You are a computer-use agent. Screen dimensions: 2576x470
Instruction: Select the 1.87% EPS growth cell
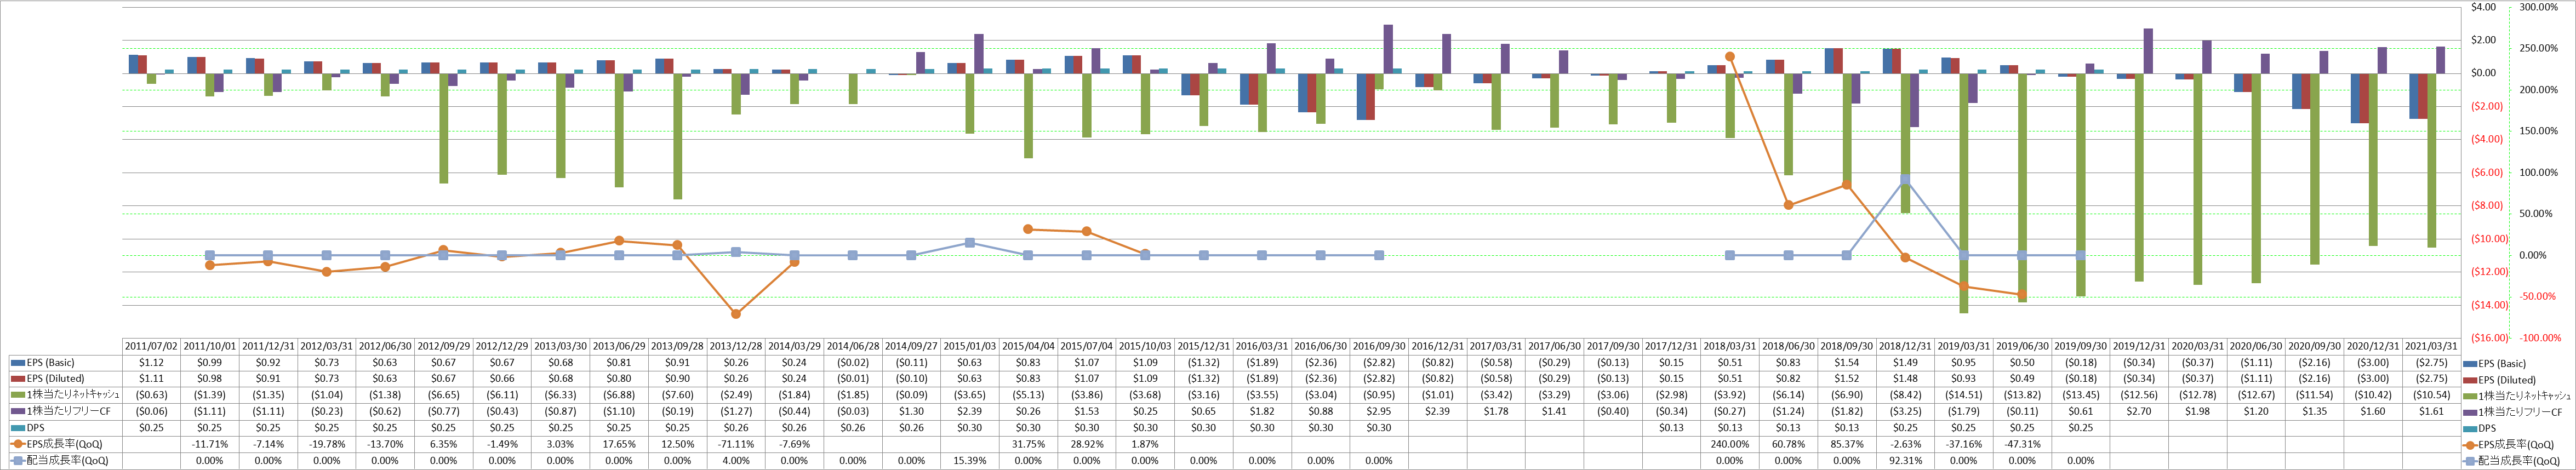1145,444
